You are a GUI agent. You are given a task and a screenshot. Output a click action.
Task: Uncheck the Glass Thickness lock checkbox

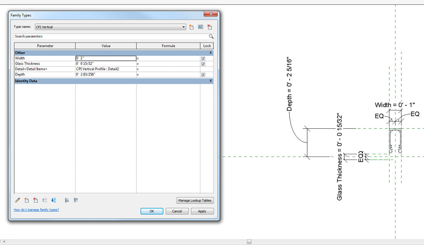coord(203,64)
